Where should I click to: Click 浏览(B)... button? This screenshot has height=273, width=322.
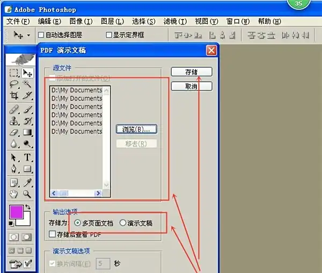coord(136,129)
